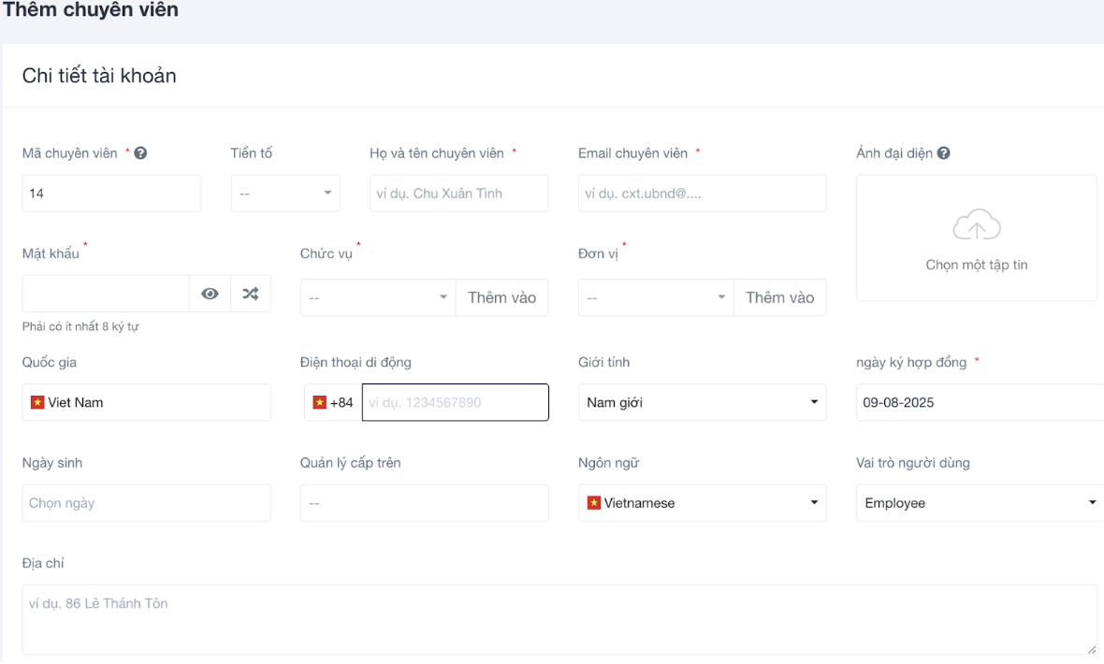1104x664 pixels.
Task: Click the Họ và tên chuyên viên field
Action: [458, 194]
